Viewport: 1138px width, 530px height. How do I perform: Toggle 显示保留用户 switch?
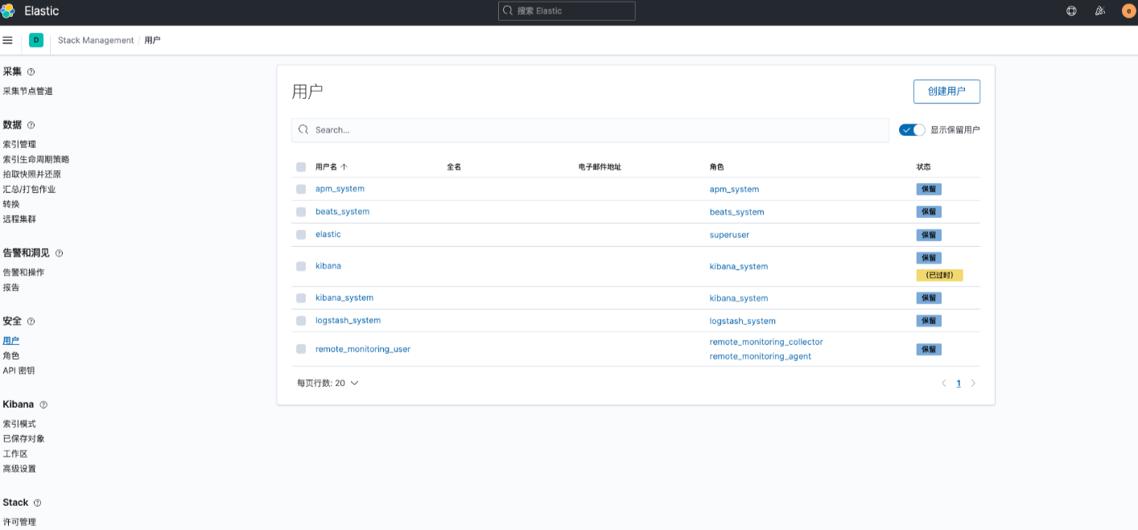click(x=912, y=129)
